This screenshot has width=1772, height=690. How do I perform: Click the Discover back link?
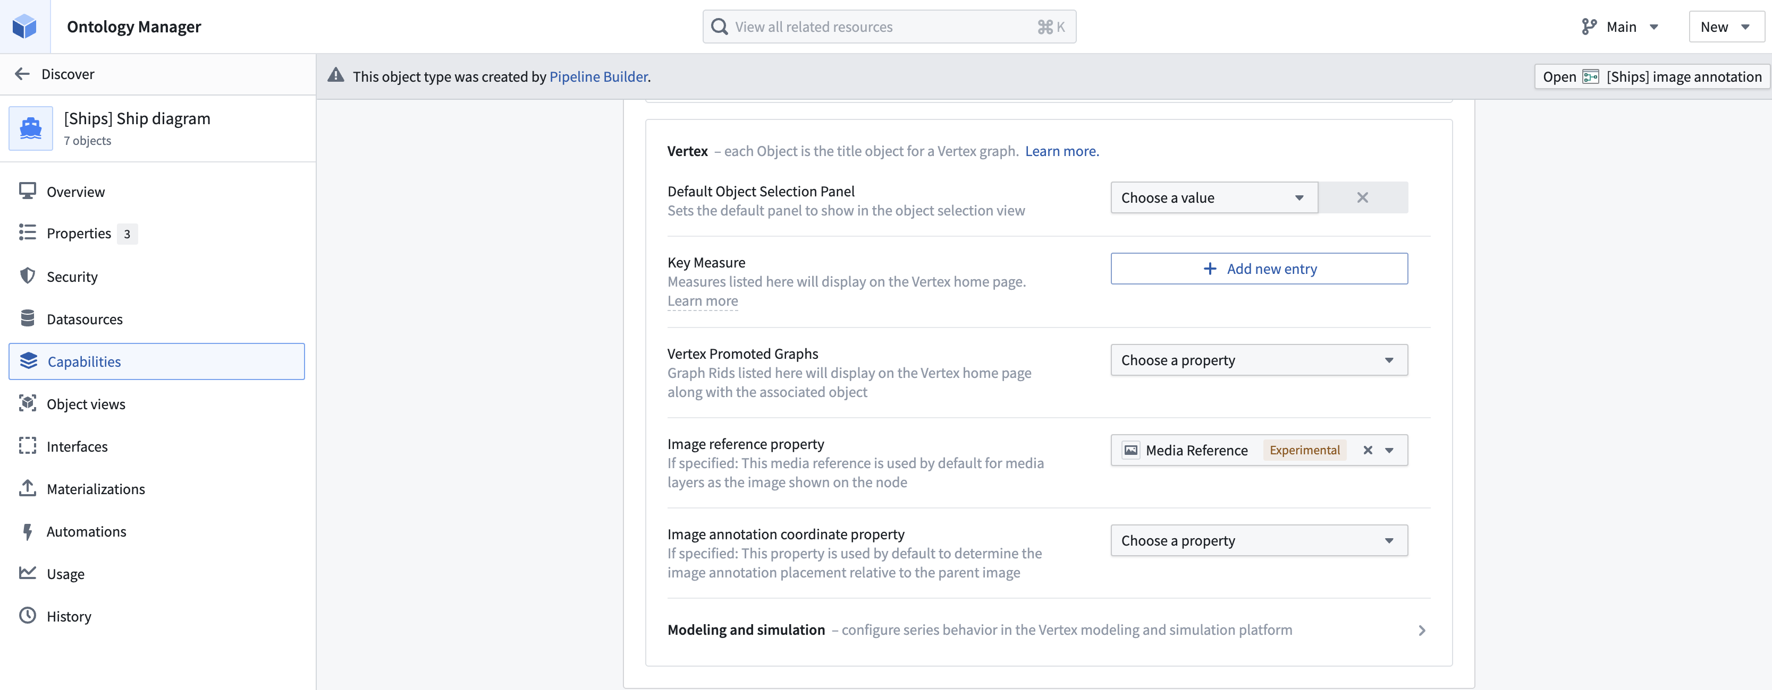tap(67, 74)
